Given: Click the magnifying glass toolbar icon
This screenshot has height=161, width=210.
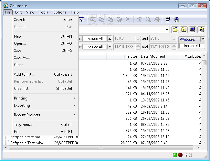Looking at the screenshot, I should (x=148, y=20).
